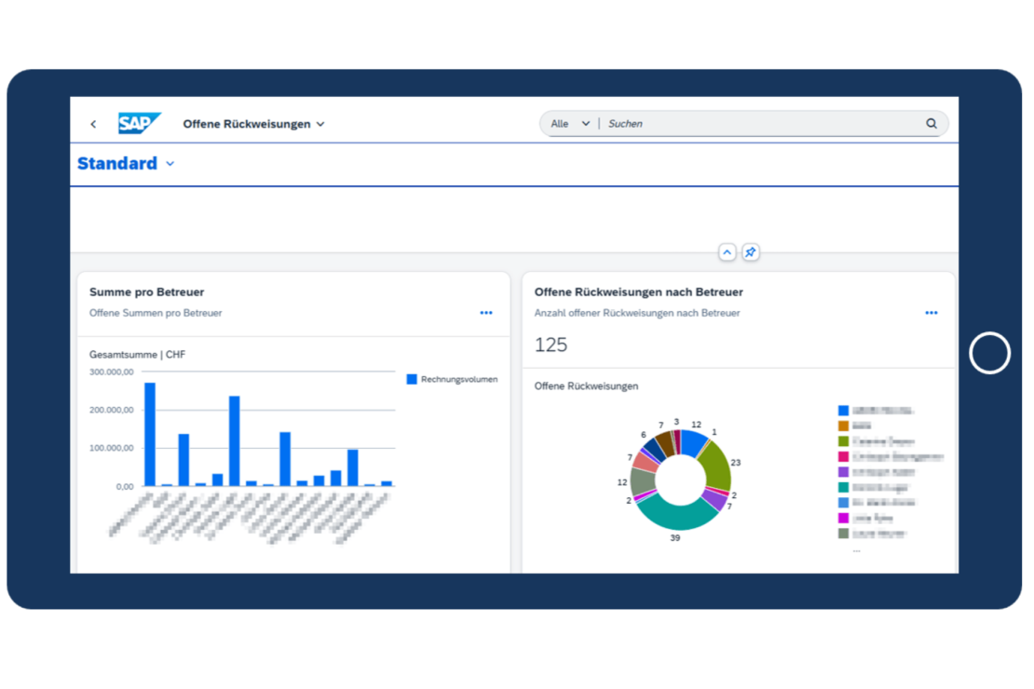Click the Rechnungsvolumen legend blue swatch

pyautogui.click(x=412, y=379)
